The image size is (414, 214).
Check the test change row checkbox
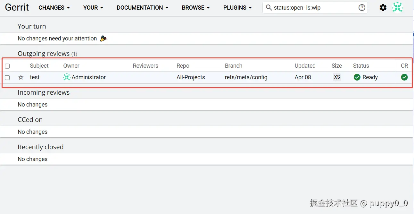(7, 77)
